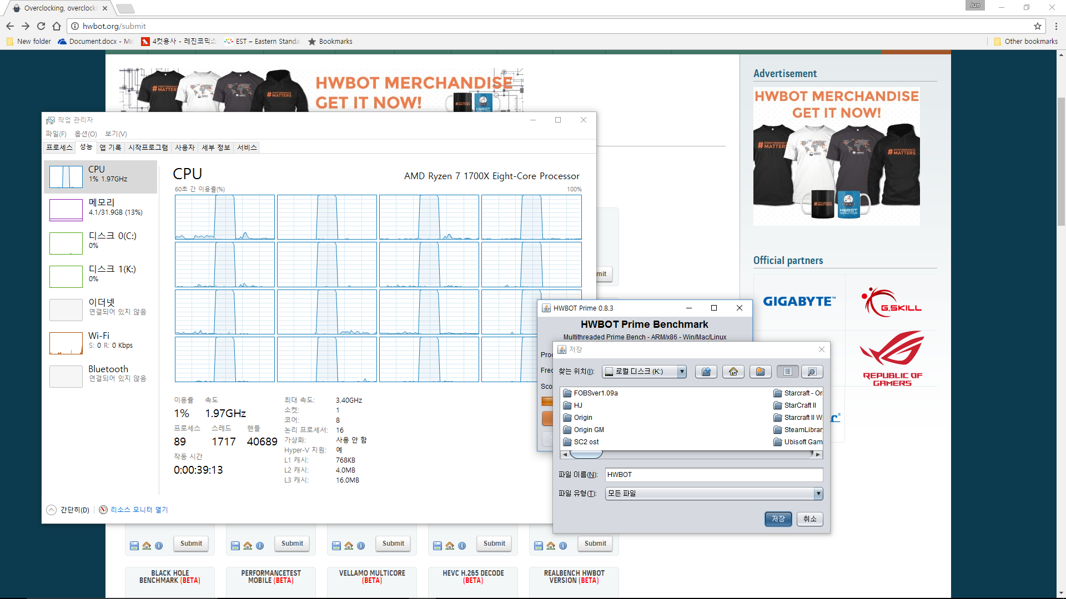Select 메모리 memory in Task Manager sidebar
Screen dimensions: 1066x599
point(100,210)
